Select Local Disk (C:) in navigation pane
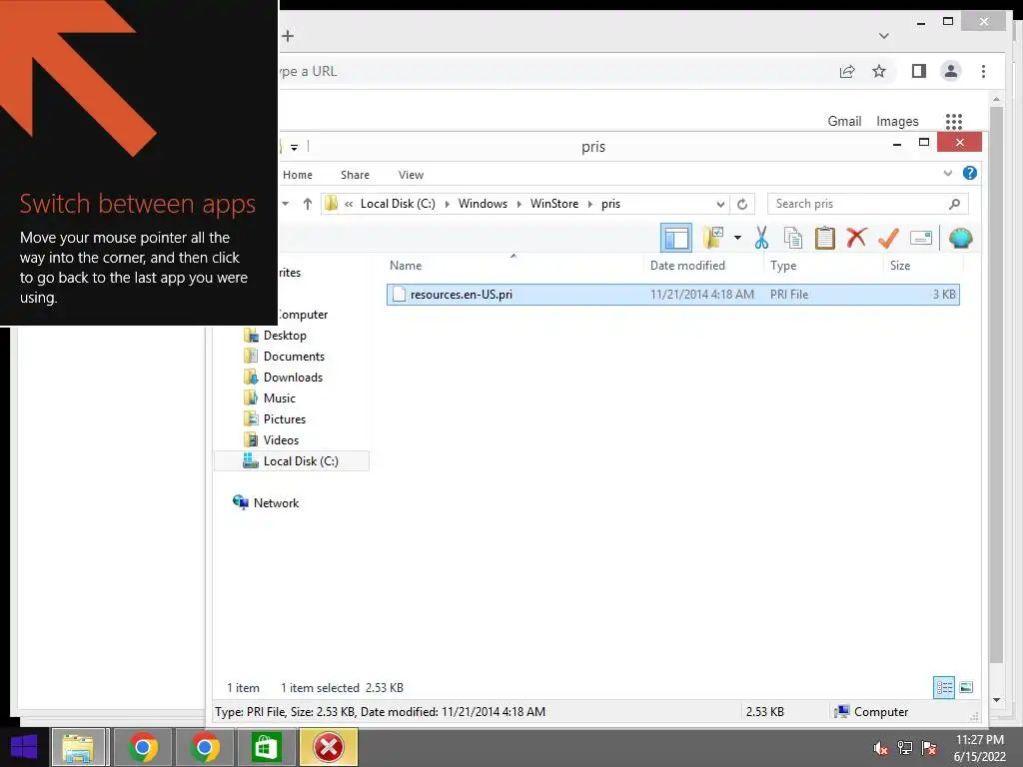The height and width of the screenshot is (767, 1023). coord(292,461)
